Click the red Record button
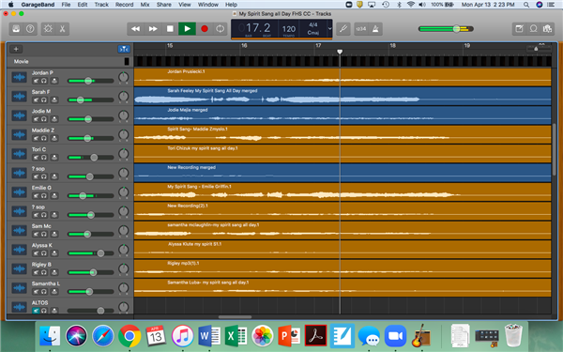 coord(205,29)
